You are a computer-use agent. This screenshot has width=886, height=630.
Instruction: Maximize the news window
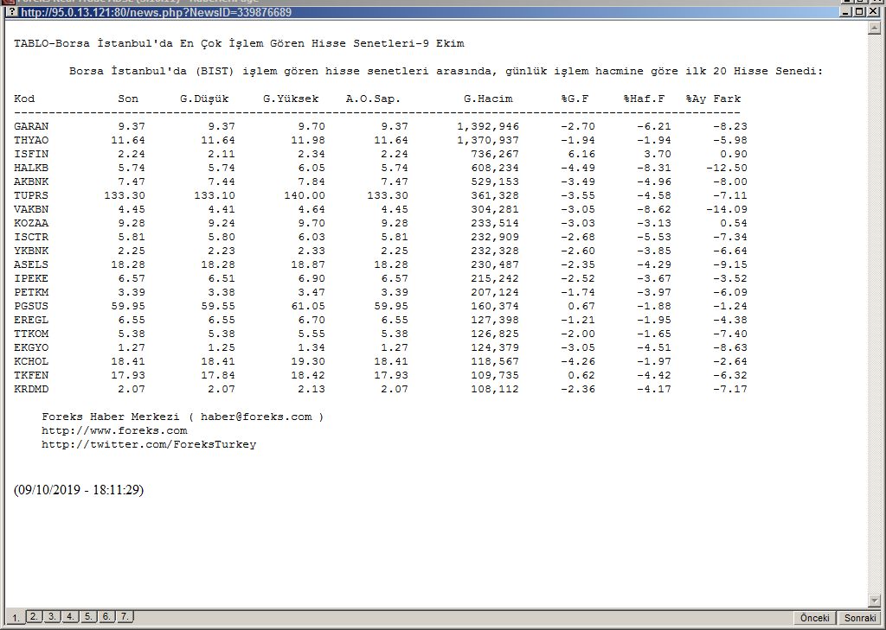click(x=859, y=12)
